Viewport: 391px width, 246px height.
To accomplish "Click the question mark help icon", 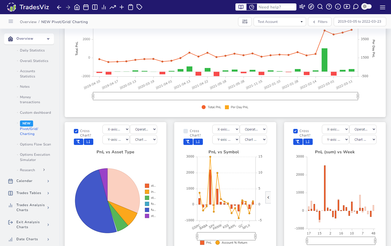I will [329, 7].
